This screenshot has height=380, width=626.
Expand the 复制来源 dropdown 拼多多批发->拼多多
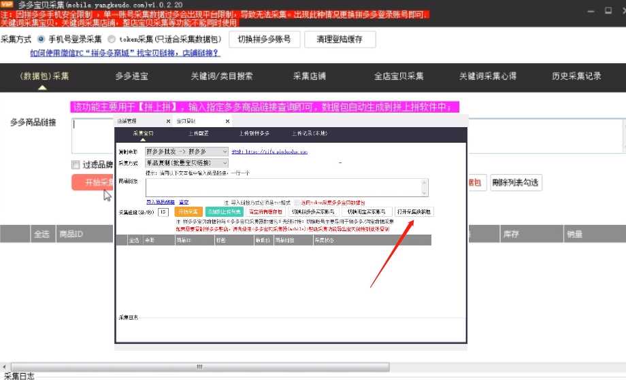187,152
